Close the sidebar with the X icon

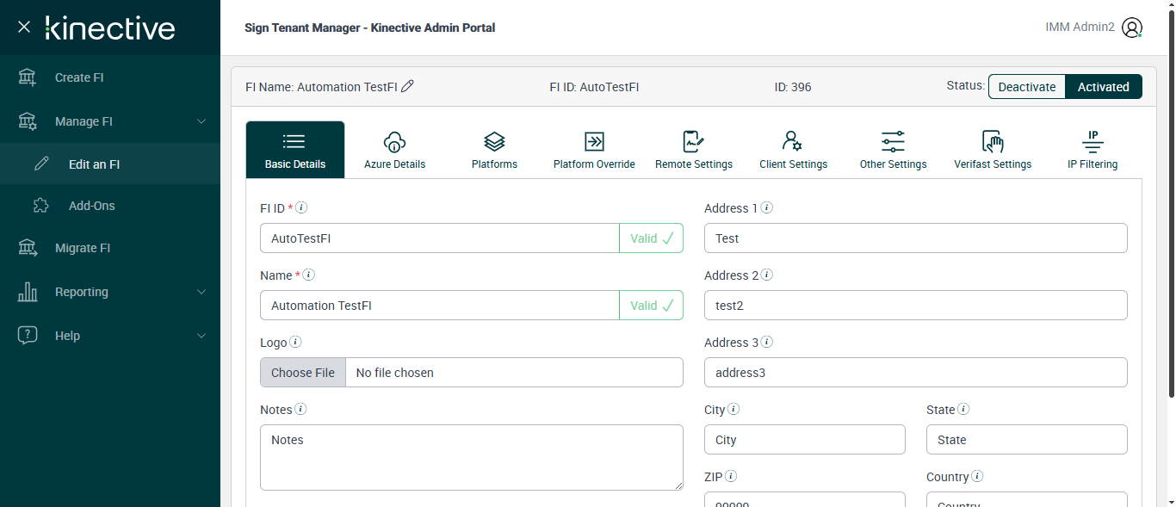pos(24,27)
